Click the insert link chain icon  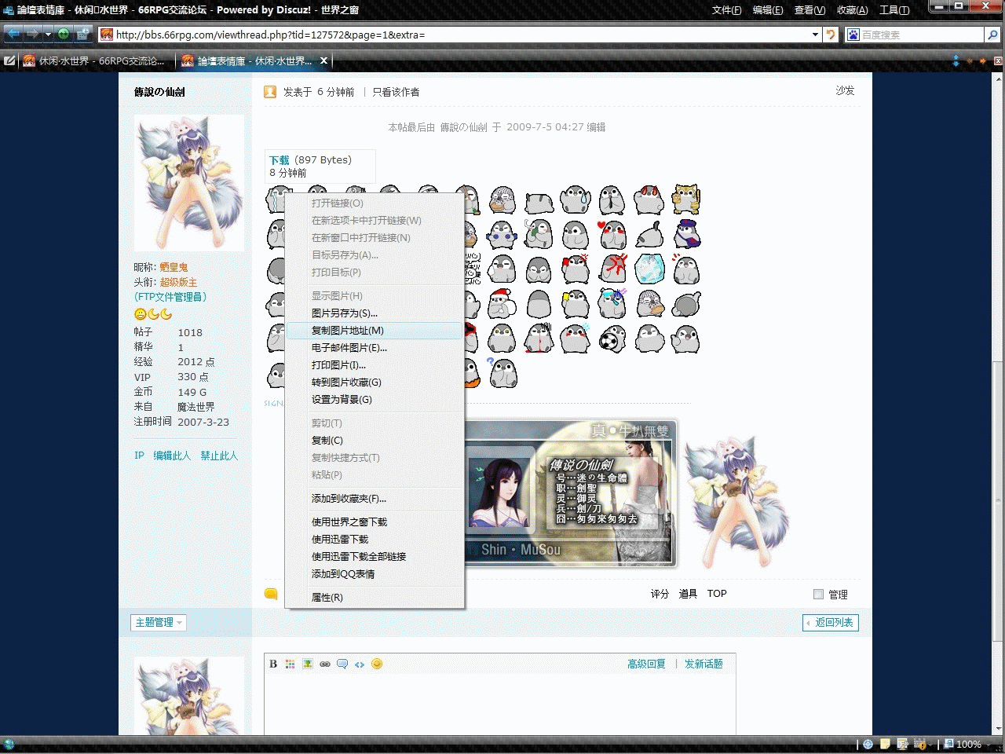click(325, 664)
